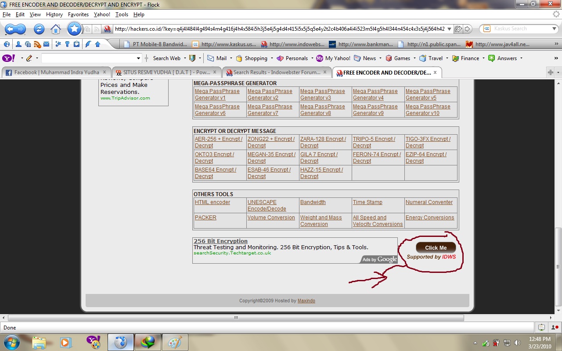562x351 pixels.
Task: Open the Favorites menu
Action: point(78,14)
